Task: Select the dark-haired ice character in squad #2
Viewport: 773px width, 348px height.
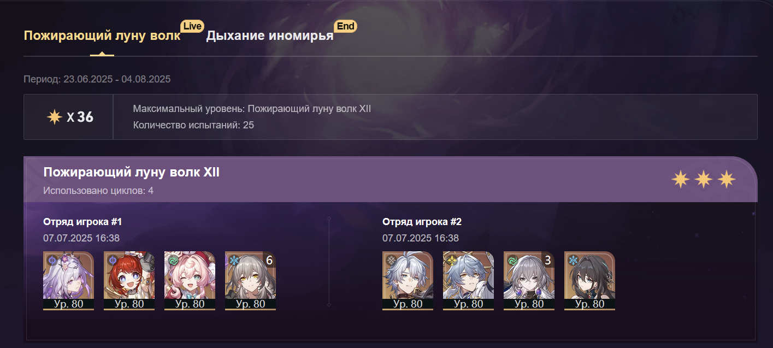Action: 589,281
